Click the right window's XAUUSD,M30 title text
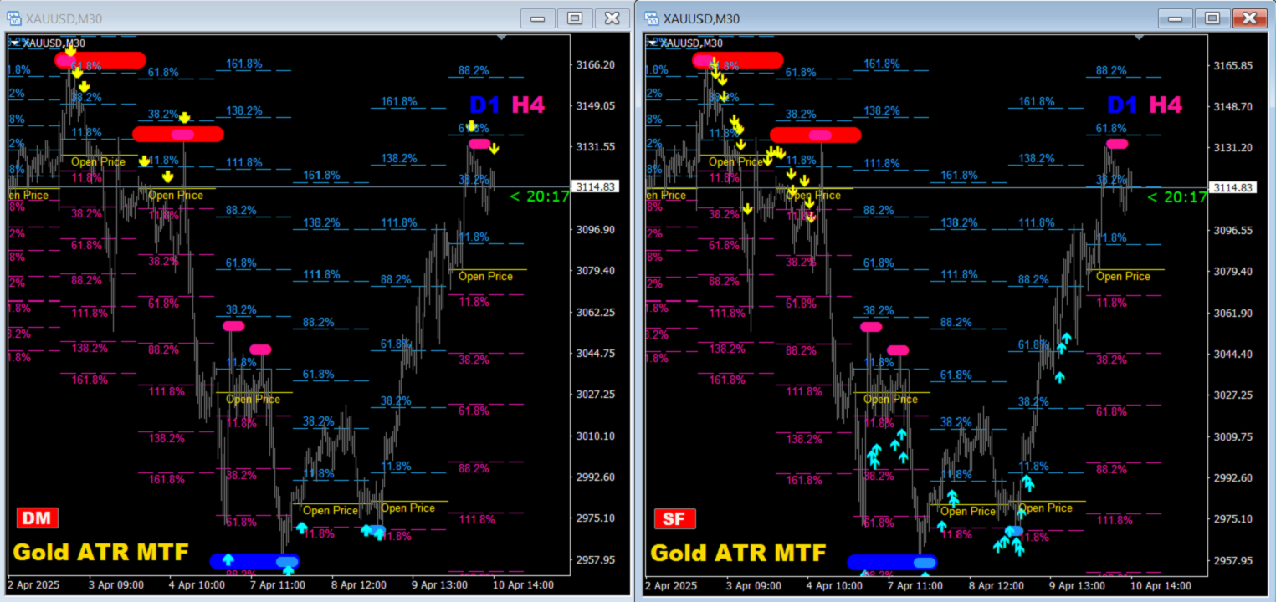Viewport: 1276px width, 602px height. (701, 18)
